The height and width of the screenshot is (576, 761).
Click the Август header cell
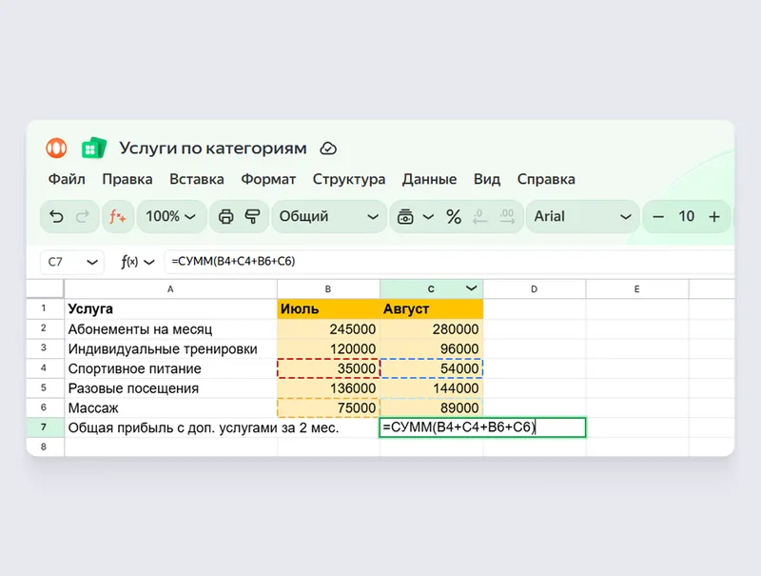431,308
